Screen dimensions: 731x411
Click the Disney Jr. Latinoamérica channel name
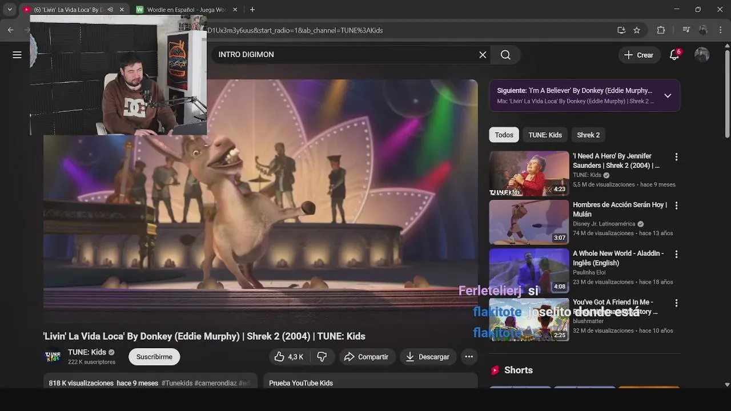[x=604, y=224]
